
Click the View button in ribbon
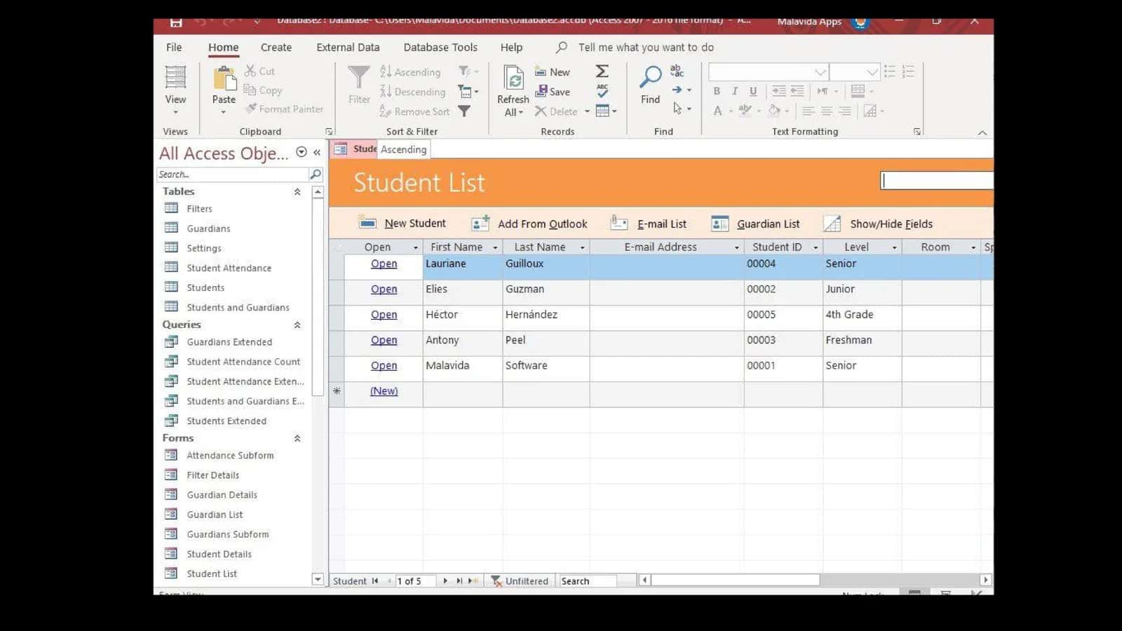coord(175,90)
